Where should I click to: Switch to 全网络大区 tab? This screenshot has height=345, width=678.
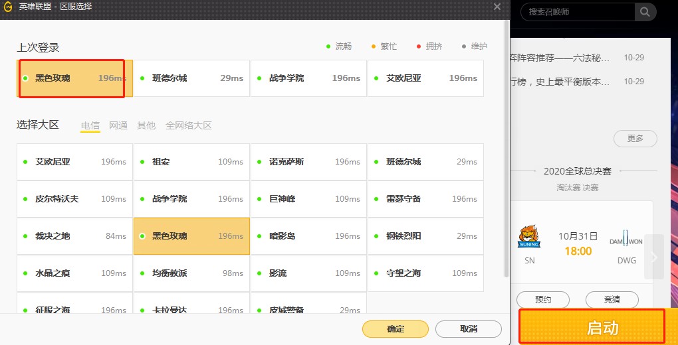(189, 125)
